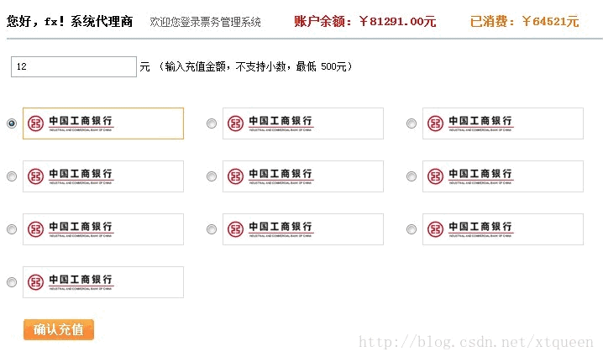Image resolution: width=603 pixels, height=357 pixels.
Task: Choose the radio button in second row, left column
Action: (x=11, y=176)
